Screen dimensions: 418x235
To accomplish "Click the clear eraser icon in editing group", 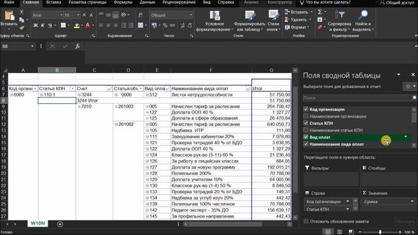I will pos(320,27).
